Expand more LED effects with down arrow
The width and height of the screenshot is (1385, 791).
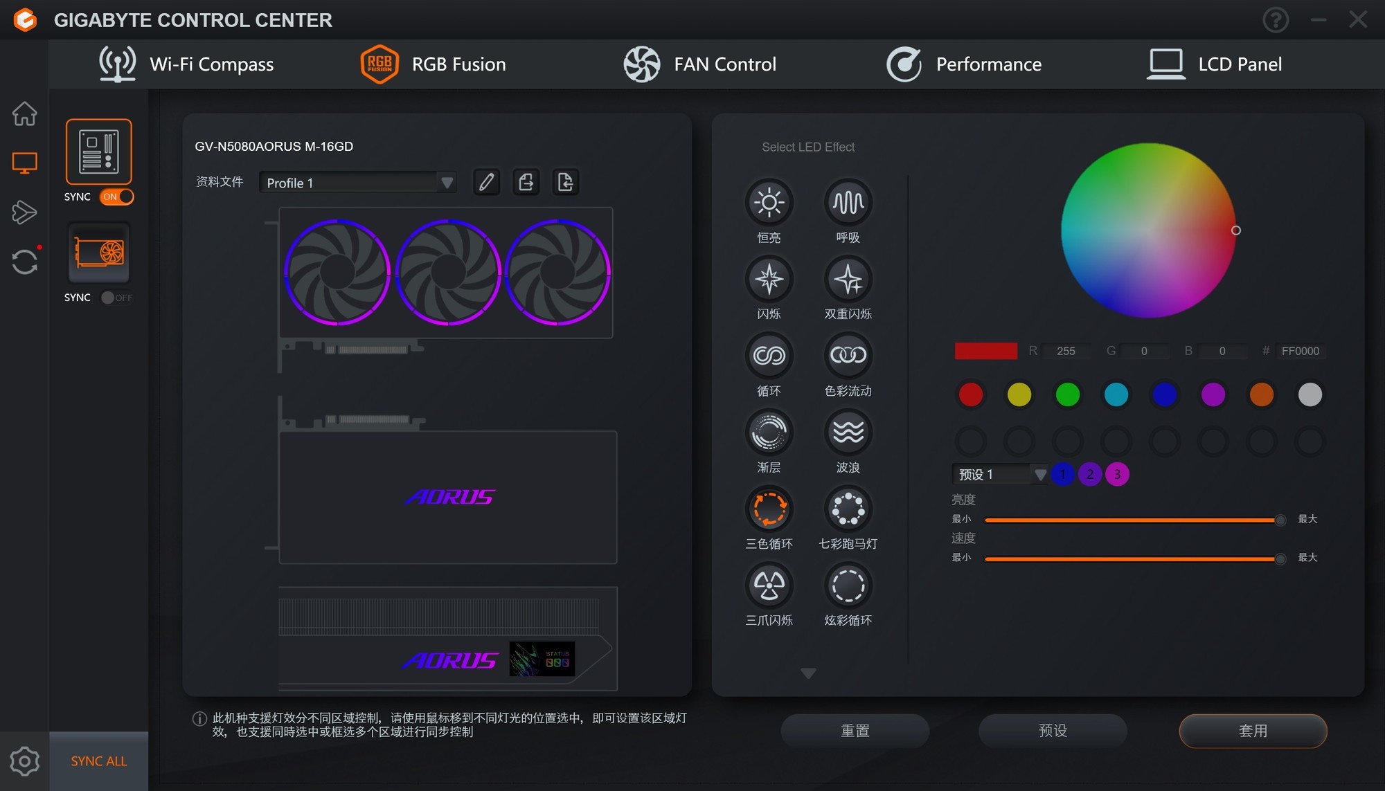(x=808, y=673)
